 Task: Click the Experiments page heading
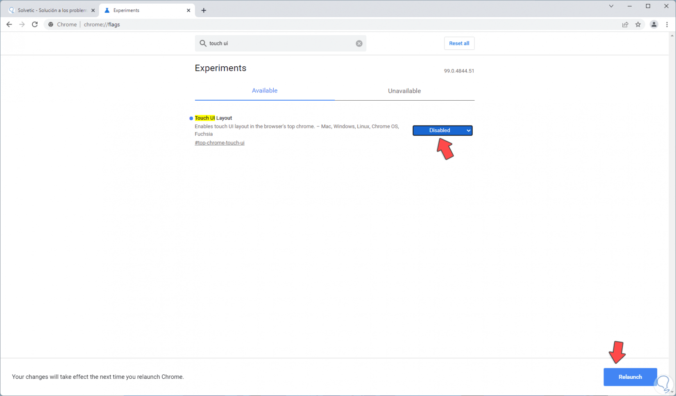coord(220,68)
